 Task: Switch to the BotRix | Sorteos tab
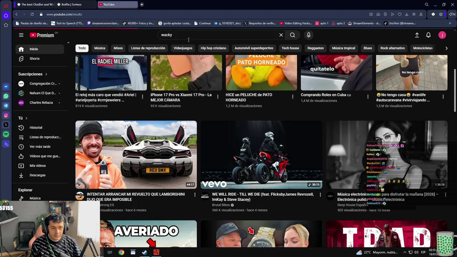point(76,5)
